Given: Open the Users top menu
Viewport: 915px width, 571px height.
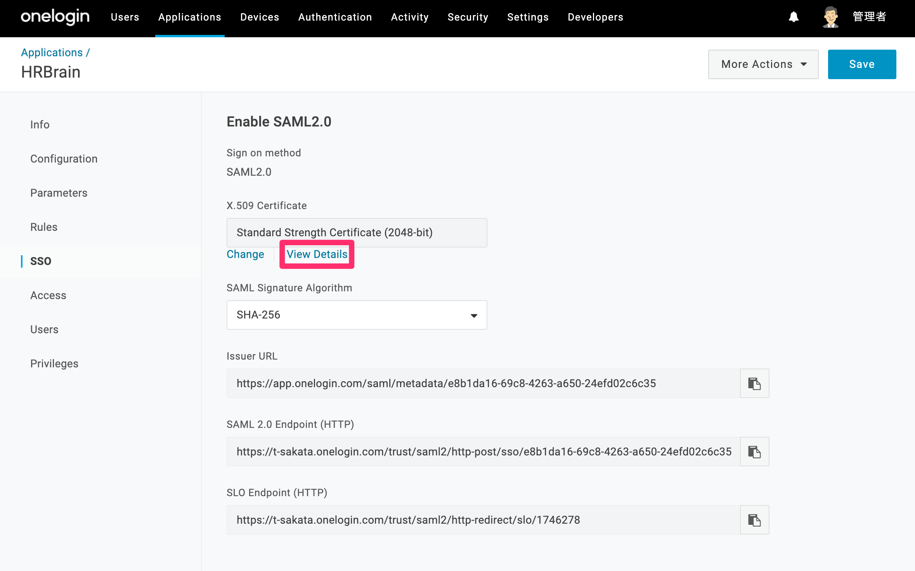Looking at the screenshot, I should point(125,17).
